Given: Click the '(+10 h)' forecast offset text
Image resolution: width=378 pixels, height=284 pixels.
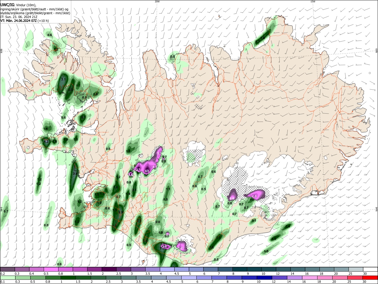Looking at the screenshot, I should click(43, 21).
